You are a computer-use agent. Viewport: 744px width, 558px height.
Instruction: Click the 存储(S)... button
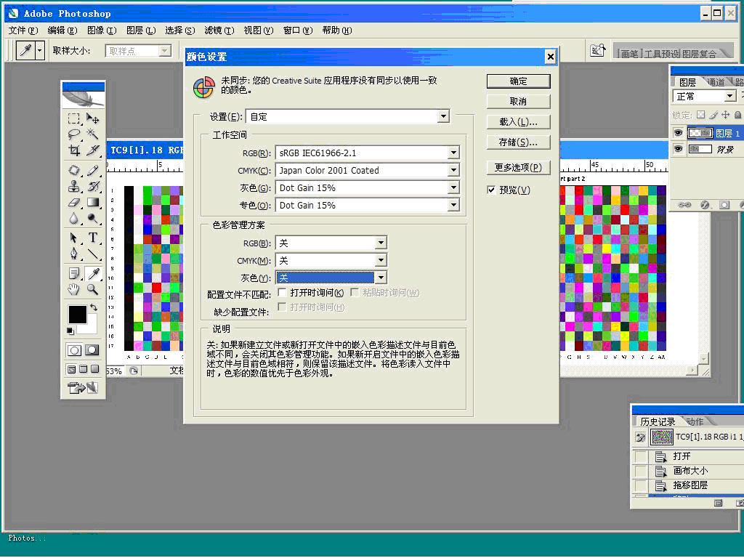pos(518,142)
